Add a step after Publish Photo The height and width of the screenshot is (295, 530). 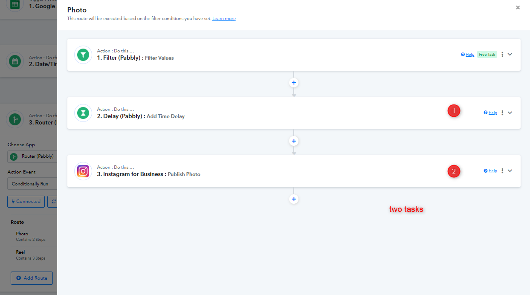(x=294, y=199)
